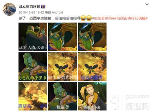Image resolution: width=151 pixels, height=112 pixels.
Task: Open the 快进我袖子里来 meme thumbnail
Action: click(33, 66)
